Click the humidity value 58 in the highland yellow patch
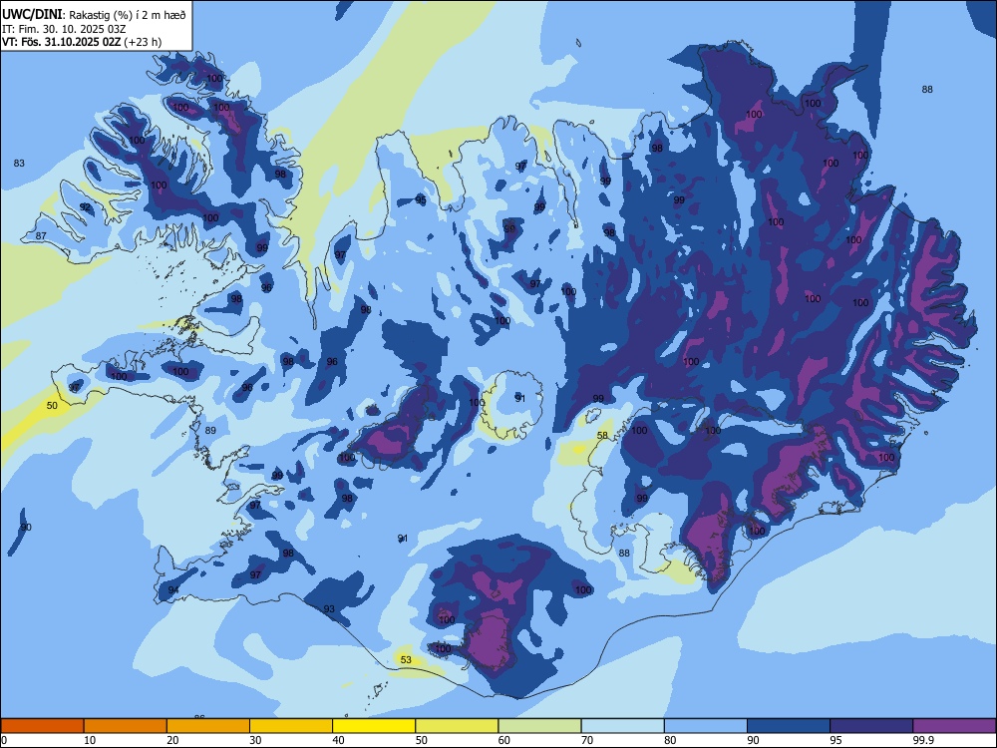Image resolution: width=997 pixels, height=748 pixels. click(x=602, y=436)
